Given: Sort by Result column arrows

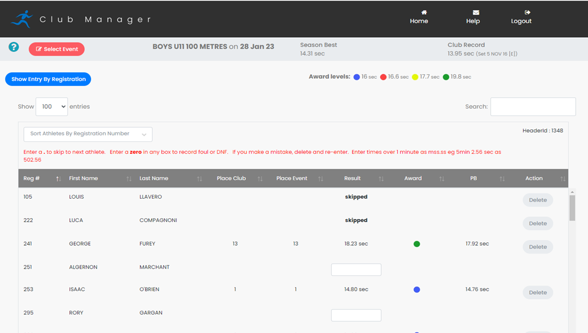Looking at the screenshot, I should (381, 179).
